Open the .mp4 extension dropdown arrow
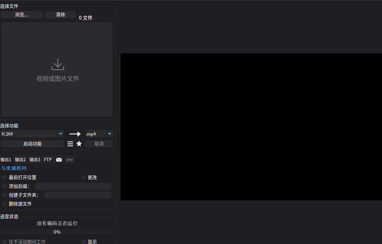This screenshot has width=382, height=244. point(109,134)
